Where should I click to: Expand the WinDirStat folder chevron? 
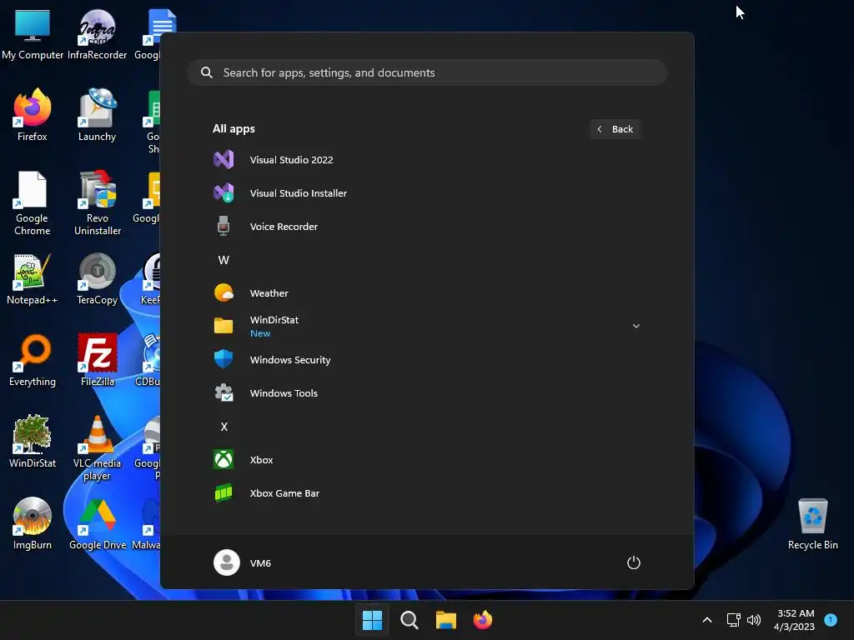635,326
